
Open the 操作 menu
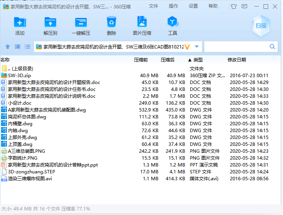(173, 6)
